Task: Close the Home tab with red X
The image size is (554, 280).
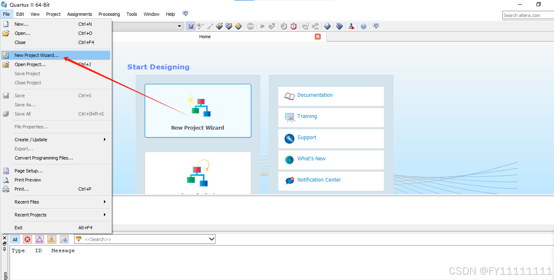Action: [x=318, y=37]
